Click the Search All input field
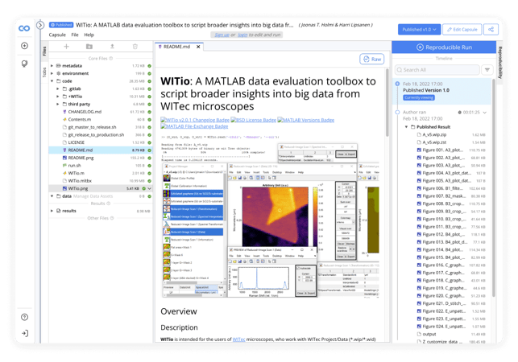518x362 pixels. (437, 70)
